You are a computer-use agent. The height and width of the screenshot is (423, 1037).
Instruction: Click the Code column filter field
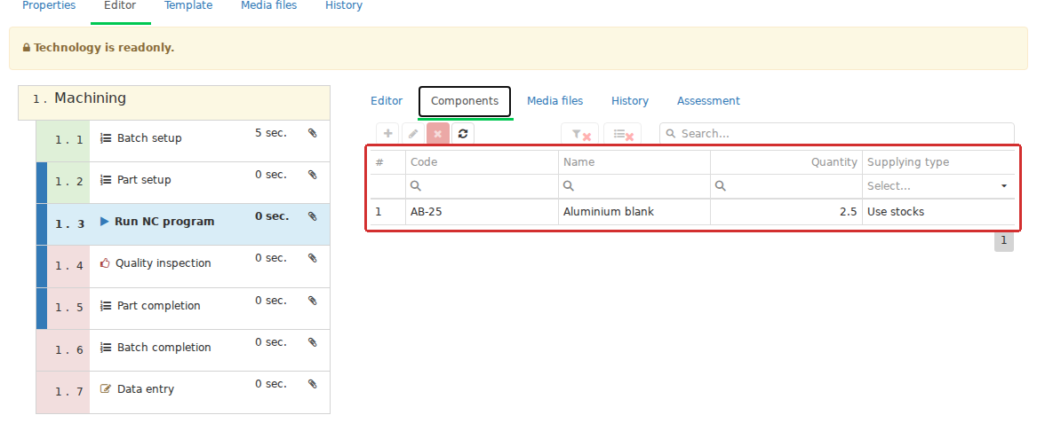[483, 186]
